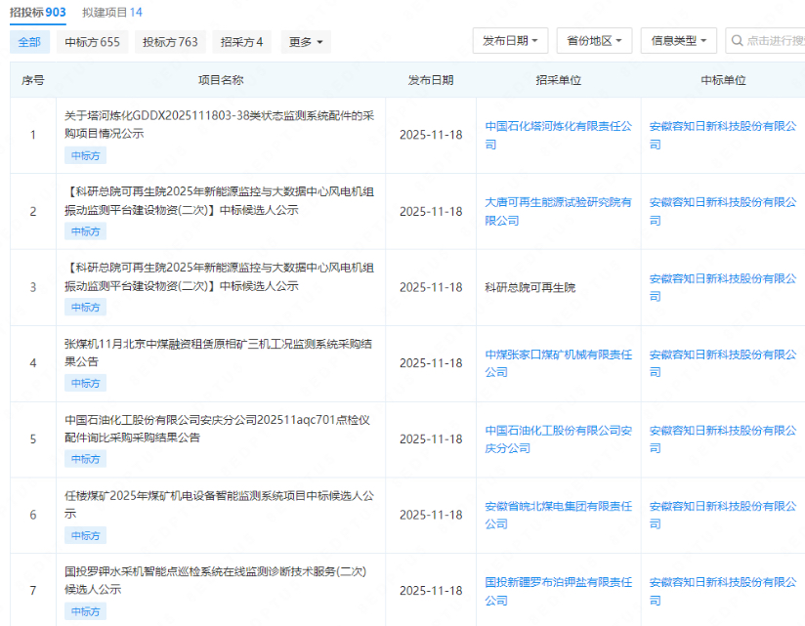The height and width of the screenshot is (626, 805).
Task: Open the 省份地区 dropdown
Action: pyautogui.click(x=595, y=41)
